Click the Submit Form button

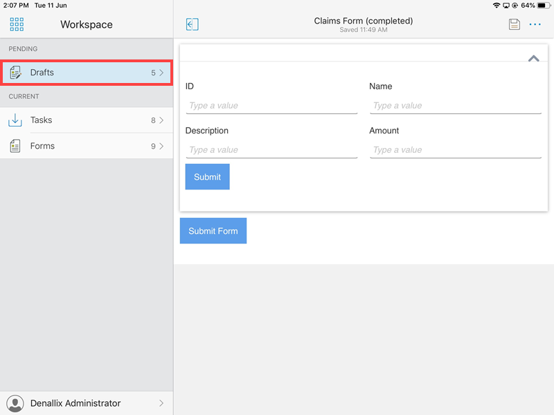coord(213,231)
